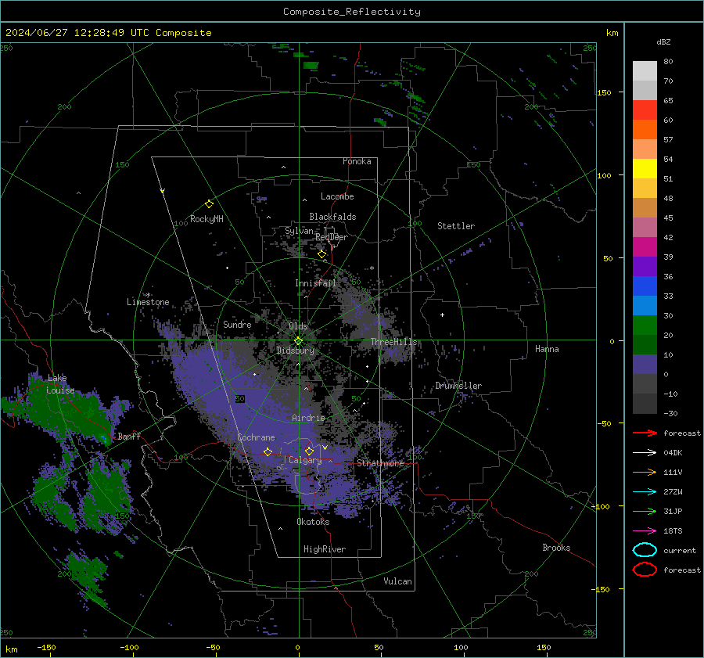
Task: Click the HighRiver label
Action: click(325, 549)
